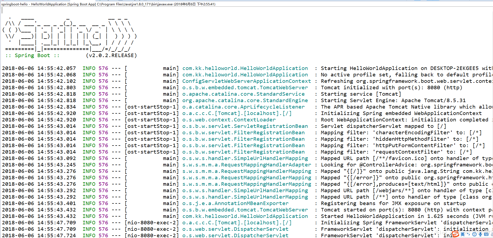
Task: Click the Sogou input method logo
Action: point(455,234)
